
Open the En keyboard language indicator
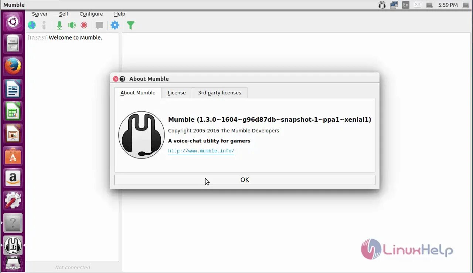[406, 5]
